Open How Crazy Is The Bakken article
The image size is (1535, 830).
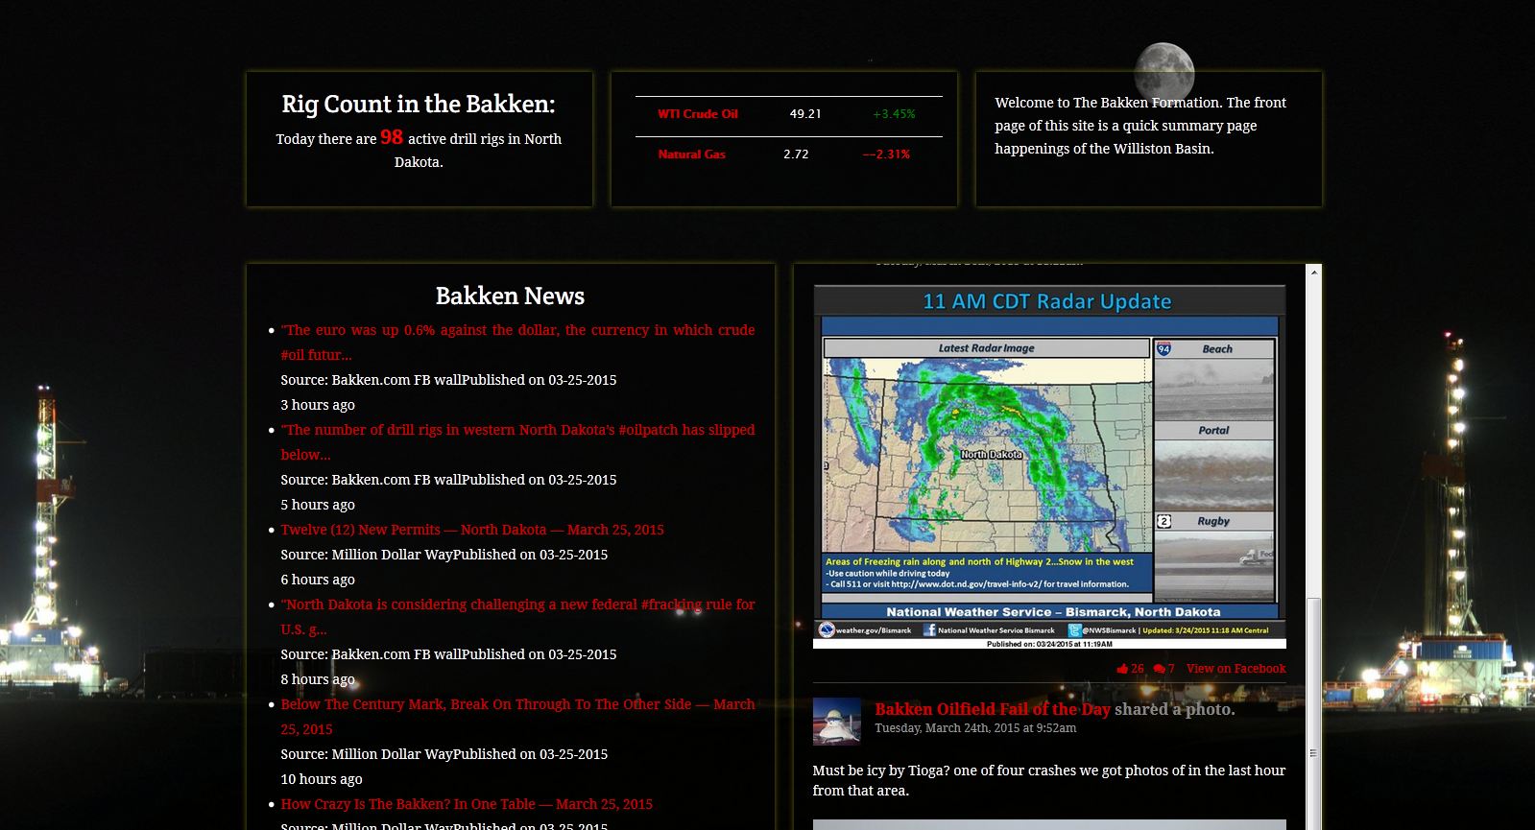[x=467, y=804]
